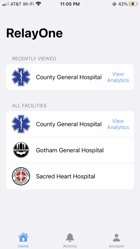Open the Activity bell icon
This screenshot has height=249, width=140.
pyautogui.click(x=70, y=238)
